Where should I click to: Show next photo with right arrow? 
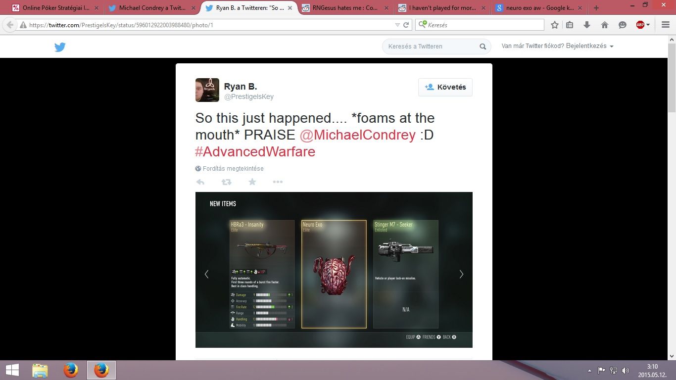tap(461, 274)
